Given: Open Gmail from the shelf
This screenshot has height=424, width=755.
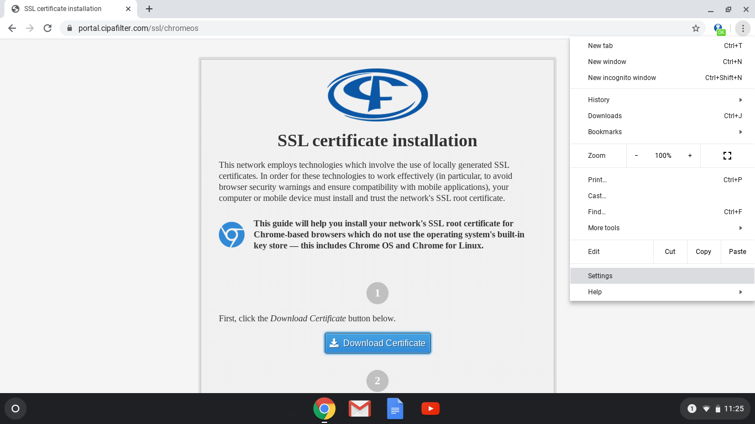Looking at the screenshot, I should [359, 409].
